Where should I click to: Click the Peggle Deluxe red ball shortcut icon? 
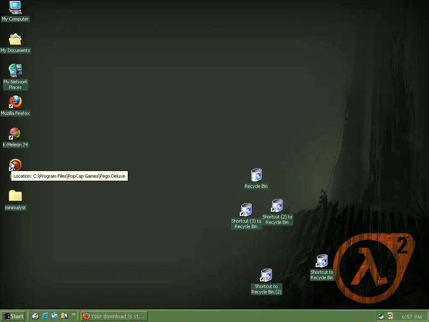[16, 164]
